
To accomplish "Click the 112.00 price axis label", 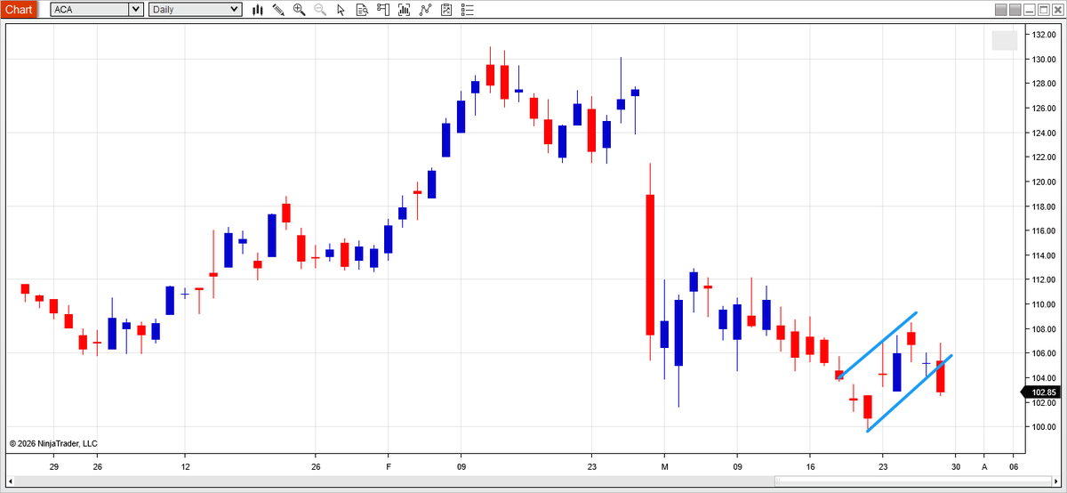I will [x=1046, y=279].
